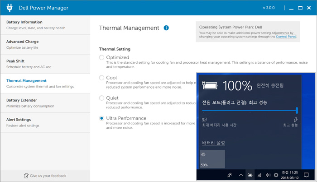Click the Dell Power Manager plug logo

point(10,8)
